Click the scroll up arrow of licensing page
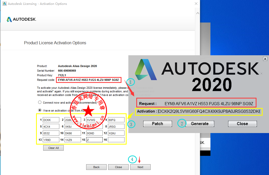This screenshot has height=175, width=269. pyautogui.click(x=198, y=13)
